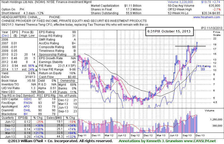
Task: Click GSVC symbol link
Action: (28, 99)
